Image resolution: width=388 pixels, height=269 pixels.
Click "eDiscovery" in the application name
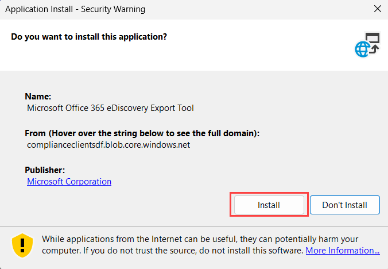[123, 108]
